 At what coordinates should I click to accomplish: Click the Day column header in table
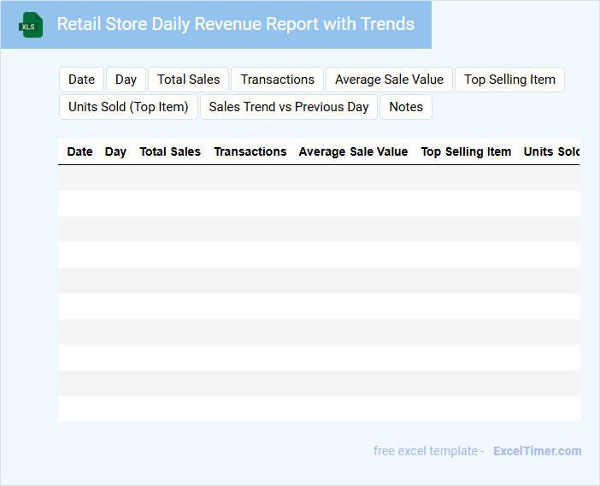pos(115,151)
